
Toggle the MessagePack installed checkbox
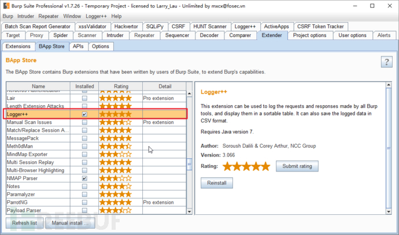click(84, 138)
